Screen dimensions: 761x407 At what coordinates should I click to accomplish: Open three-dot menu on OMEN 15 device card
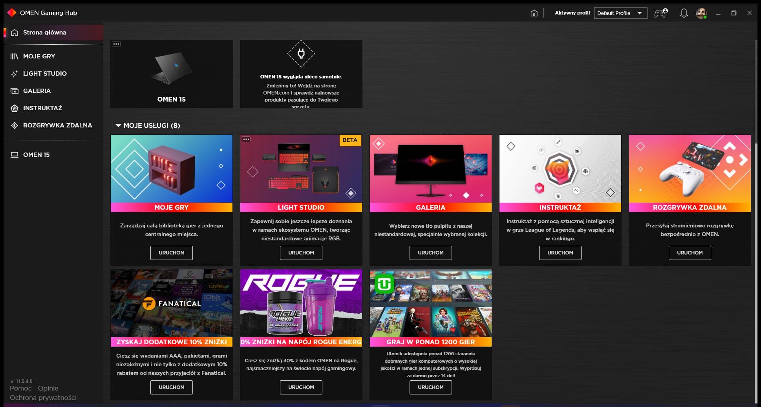[x=116, y=44]
